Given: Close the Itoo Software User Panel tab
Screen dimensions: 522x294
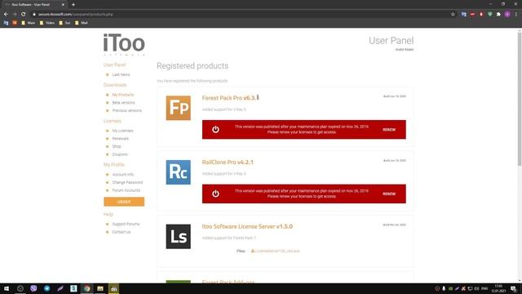Looking at the screenshot, I should pos(63,5).
